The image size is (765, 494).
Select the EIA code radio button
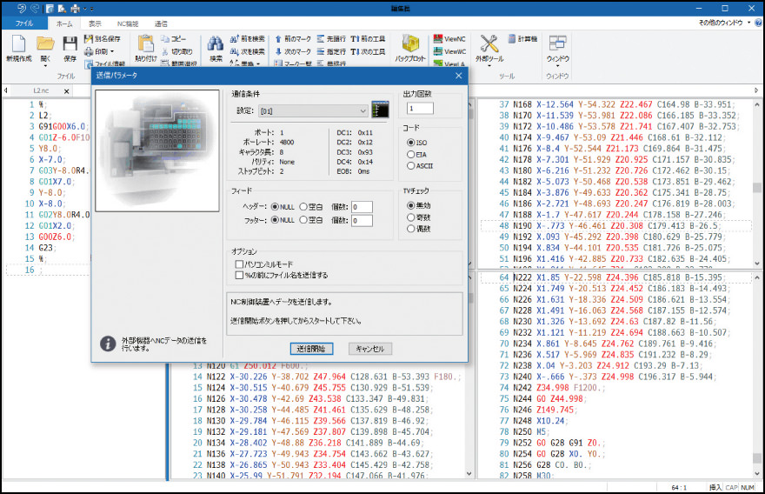pyautogui.click(x=411, y=154)
